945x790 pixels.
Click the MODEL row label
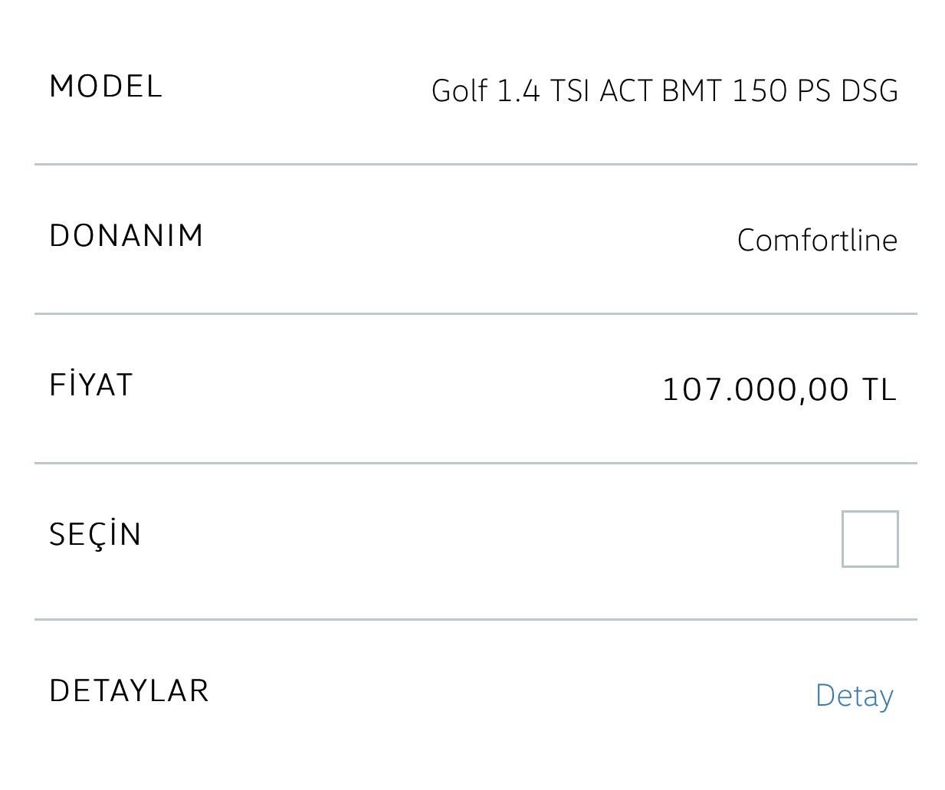tap(106, 86)
